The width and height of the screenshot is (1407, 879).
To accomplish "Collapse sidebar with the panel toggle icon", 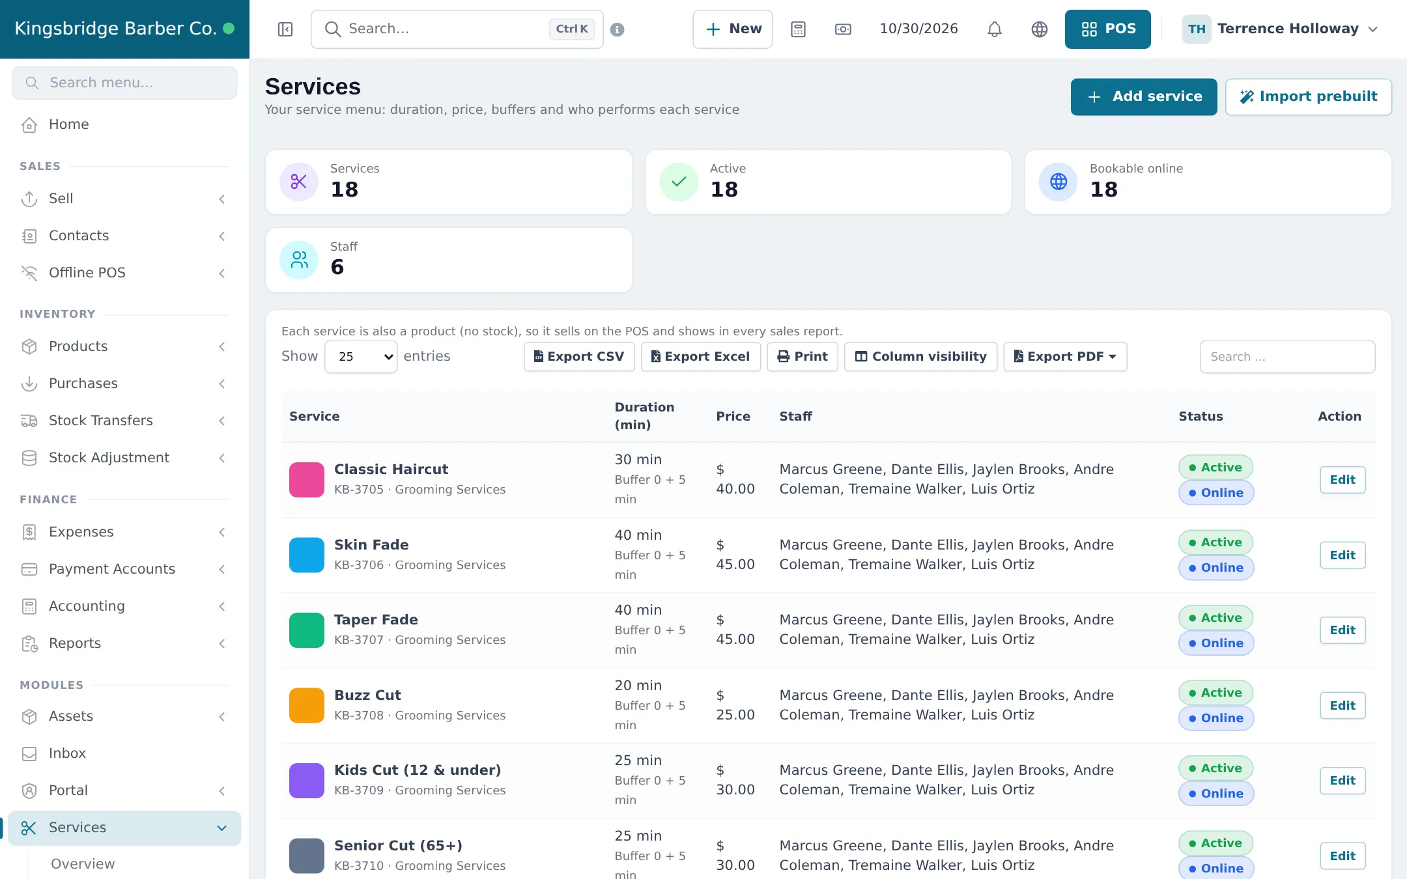I will tap(285, 29).
